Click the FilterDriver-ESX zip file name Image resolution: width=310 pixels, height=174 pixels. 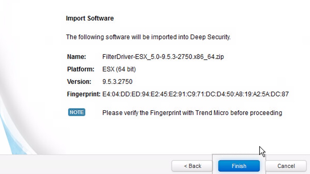click(x=163, y=57)
